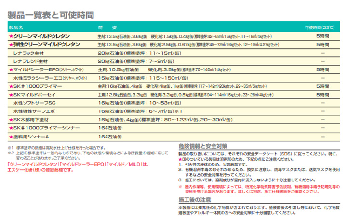Click the 可使時間(23℃) column header

pyautogui.click(x=320, y=28)
